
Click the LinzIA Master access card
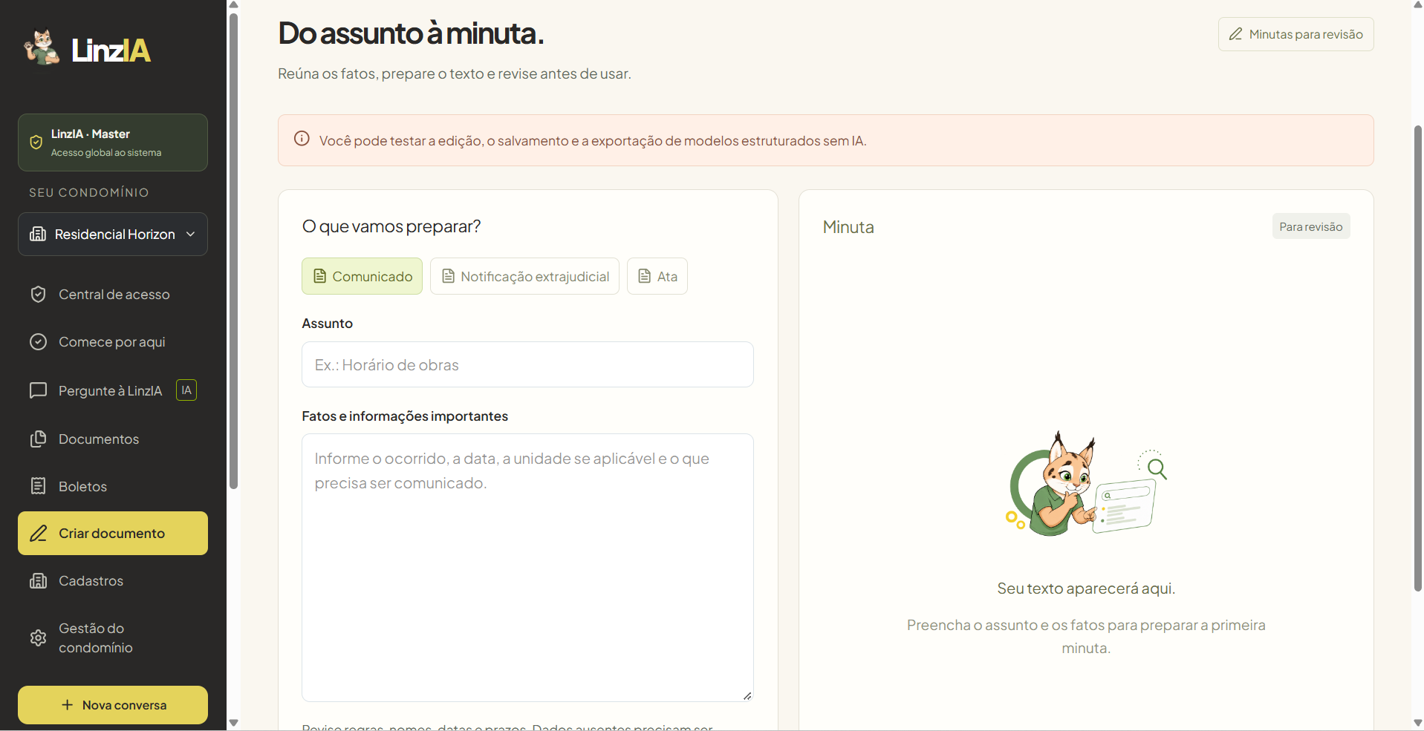point(113,142)
